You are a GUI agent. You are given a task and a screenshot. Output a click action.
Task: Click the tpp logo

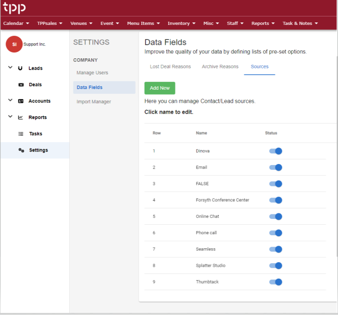tap(14, 8)
